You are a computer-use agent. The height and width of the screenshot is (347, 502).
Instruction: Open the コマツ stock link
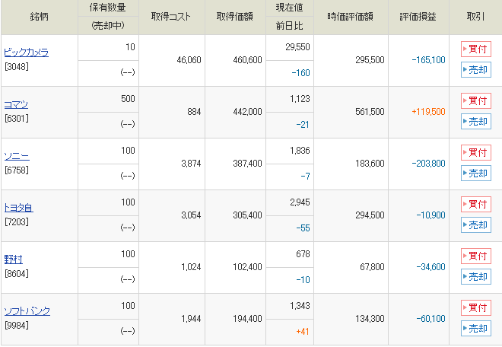point(16,104)
